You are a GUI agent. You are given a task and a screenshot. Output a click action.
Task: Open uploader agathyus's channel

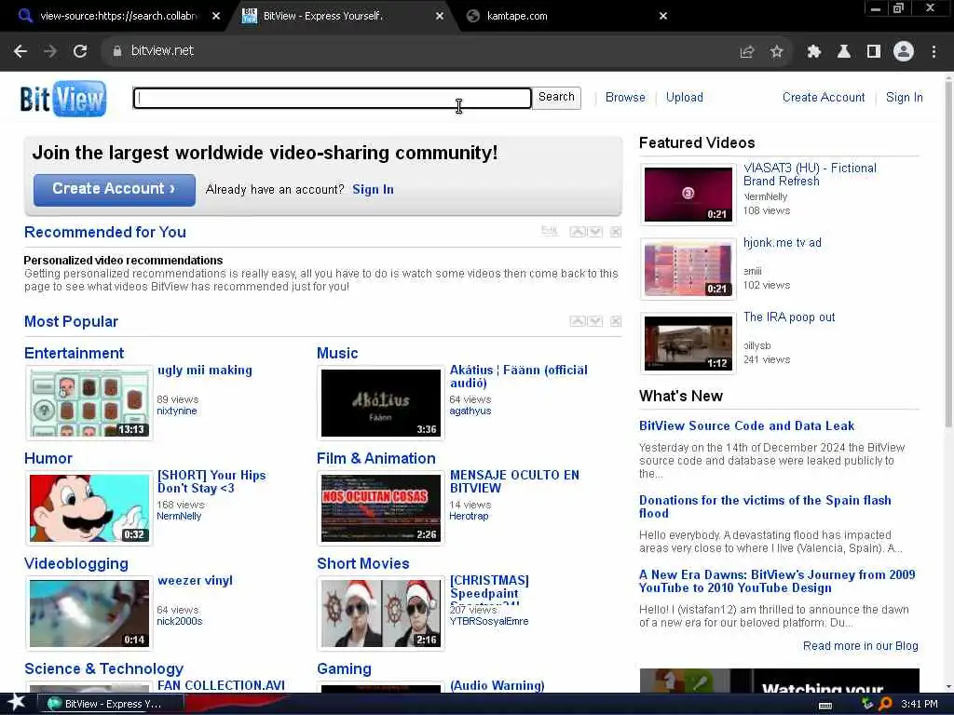pos(470,411)
